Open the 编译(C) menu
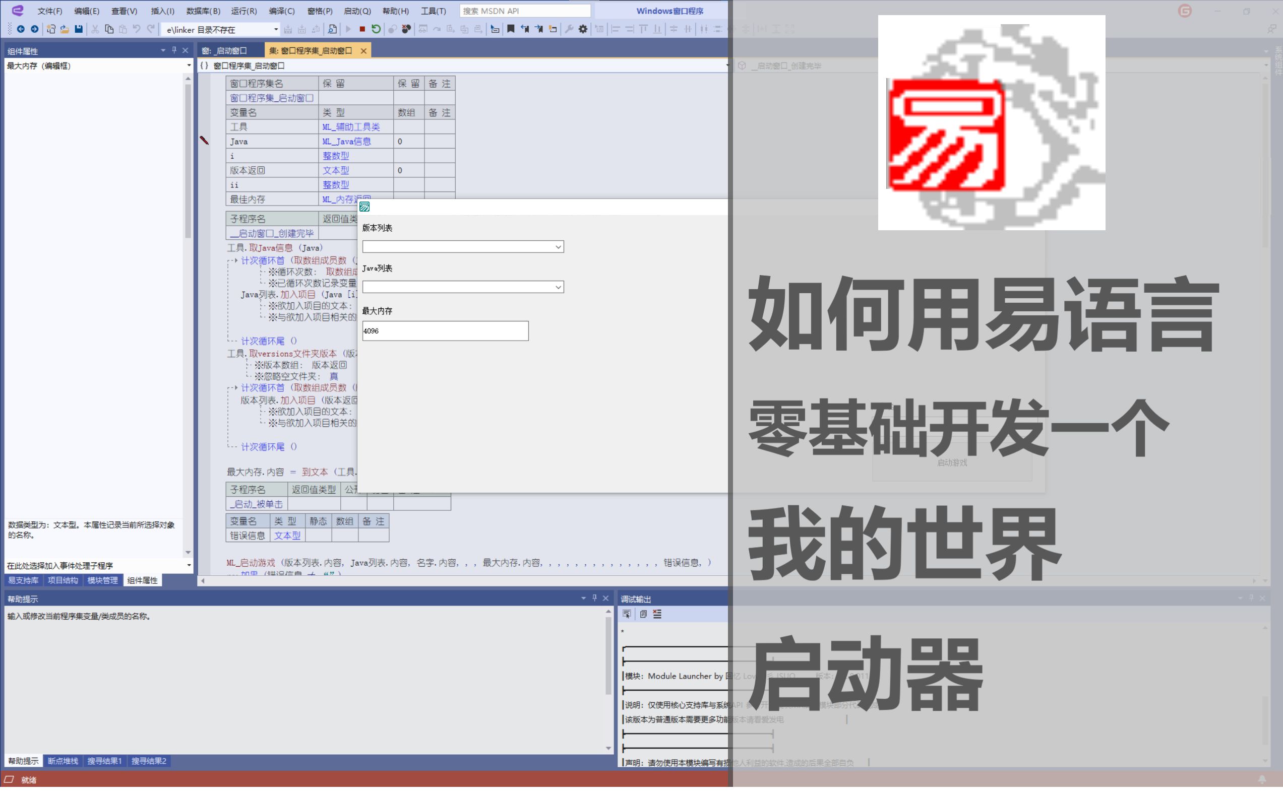 (281, 11)
